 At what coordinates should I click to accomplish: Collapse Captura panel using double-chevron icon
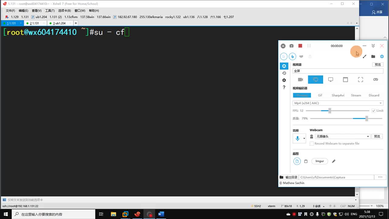point(373,46)
